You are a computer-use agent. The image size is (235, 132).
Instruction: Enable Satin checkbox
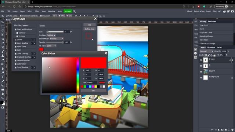point(15,50)
